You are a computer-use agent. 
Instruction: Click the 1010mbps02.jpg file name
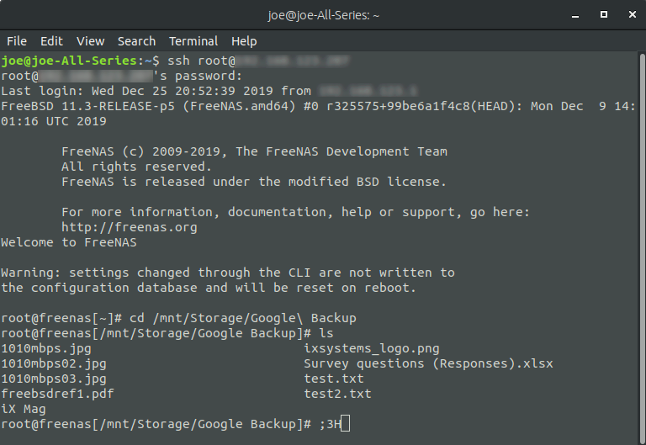click(x=54, y=364)
